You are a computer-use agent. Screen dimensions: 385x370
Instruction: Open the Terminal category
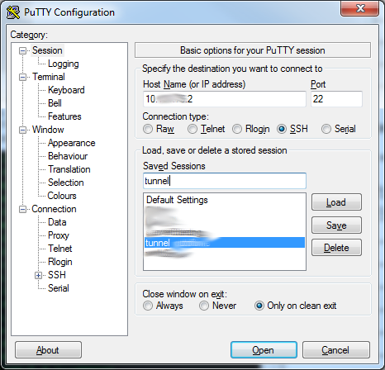49,77
